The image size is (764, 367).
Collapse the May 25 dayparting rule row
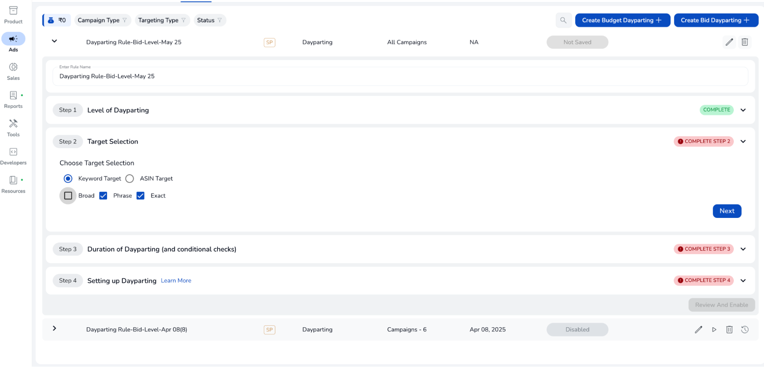(x=54, y=41)
